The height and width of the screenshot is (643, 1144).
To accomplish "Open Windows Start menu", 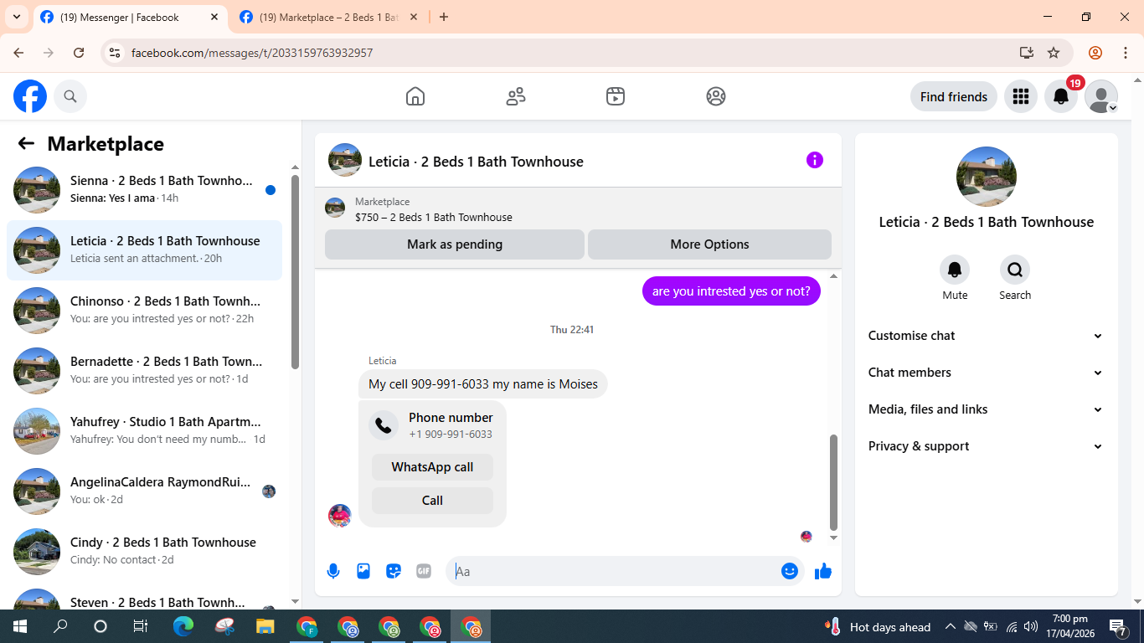I will click(20, 626).
